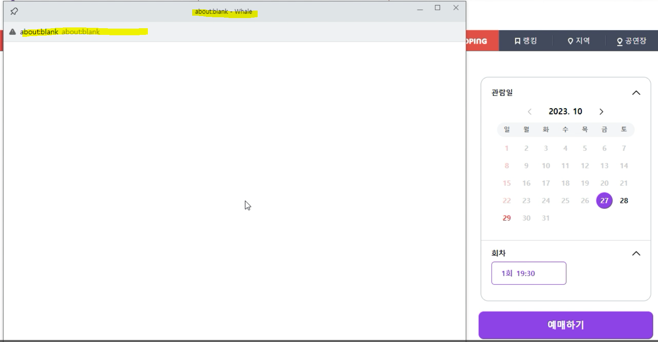Choose the 1회 19:30 showtime
This screenshot has height=342, width=658.
pos(529,273)
